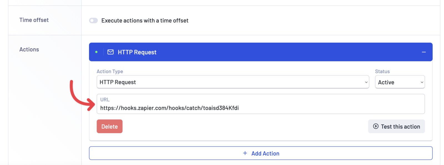
Task: Click Test this action
Action: coord(397,126)
